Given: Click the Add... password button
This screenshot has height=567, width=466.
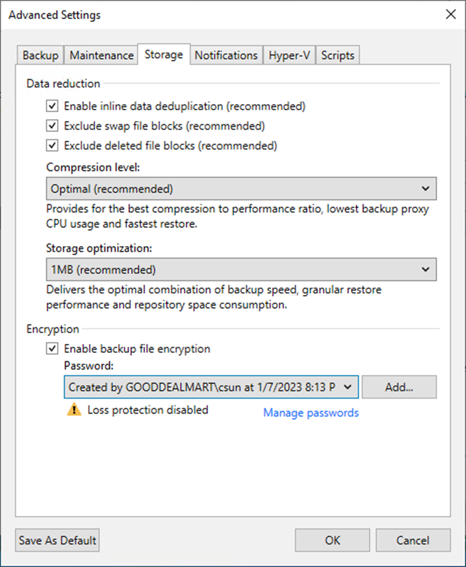Looking at the screenshot, I should (x=399, y=387).
